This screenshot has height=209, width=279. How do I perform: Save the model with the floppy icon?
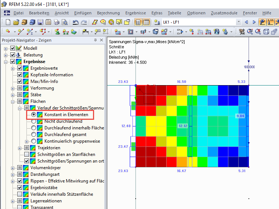point(40,22)
